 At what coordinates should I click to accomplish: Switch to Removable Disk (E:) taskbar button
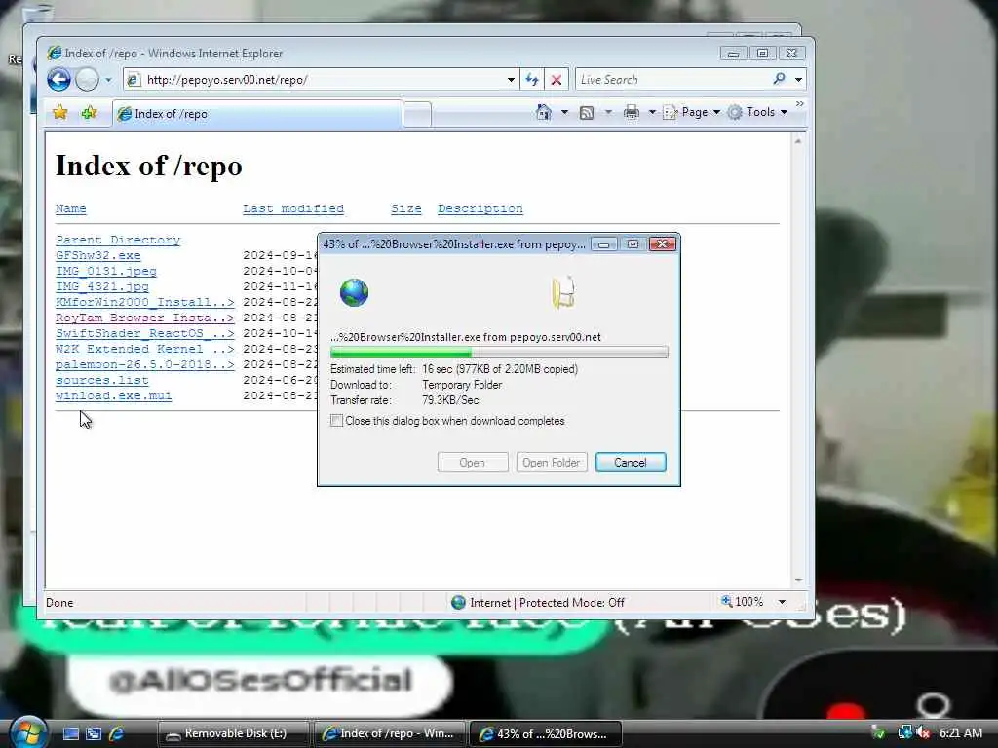(x=234, y=734)
